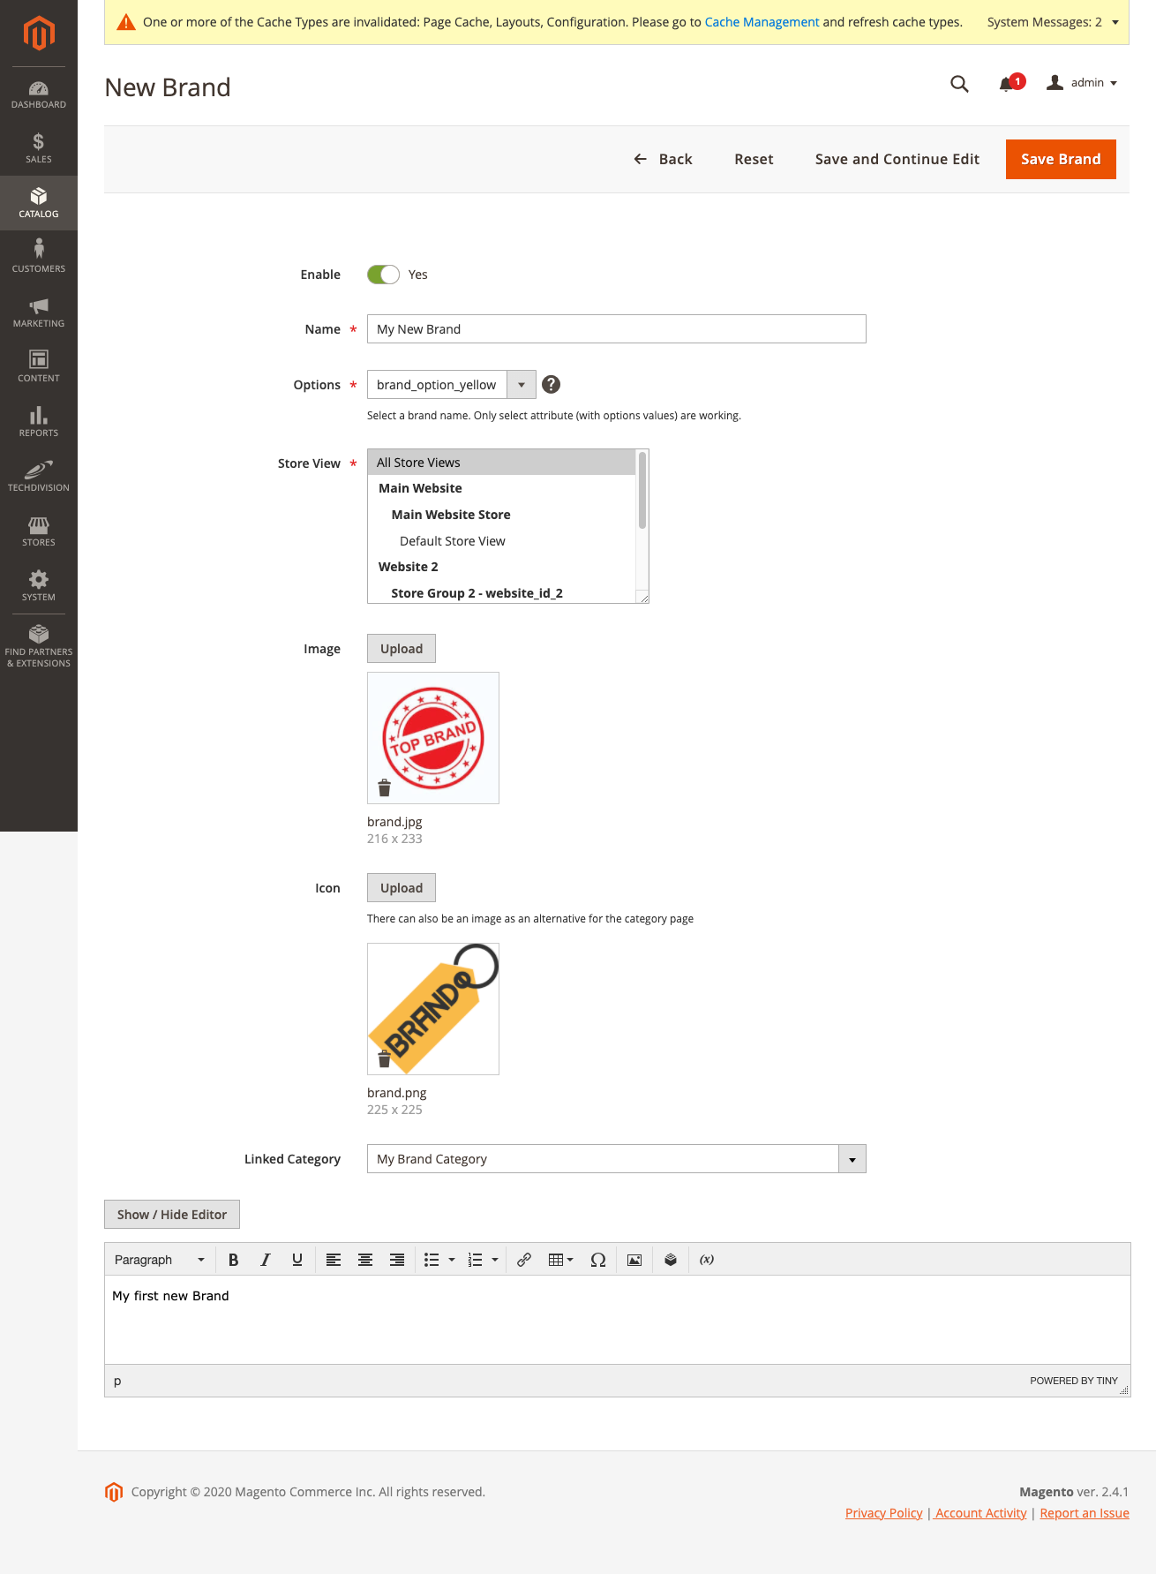Open the Marketing menu
Screen dimensions: 1156x1574
[39, 313]
